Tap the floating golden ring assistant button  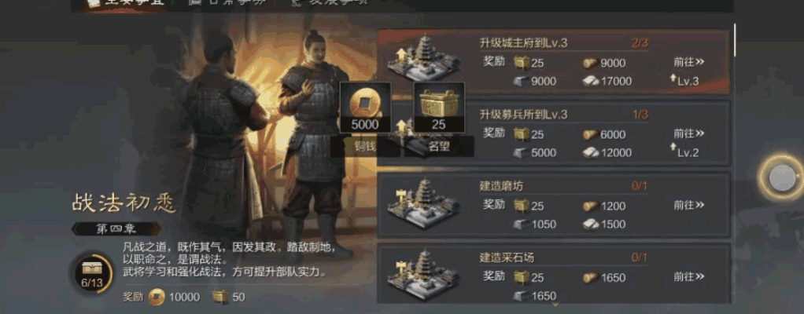coord(782,177)
